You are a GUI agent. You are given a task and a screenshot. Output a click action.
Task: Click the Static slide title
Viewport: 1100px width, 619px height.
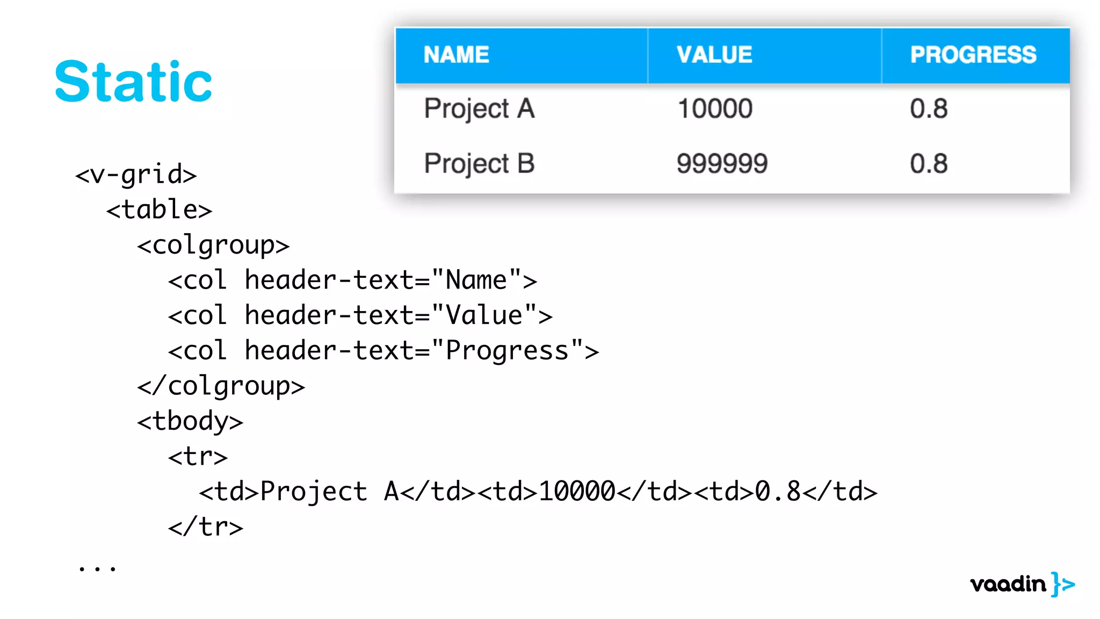pyautogui.click(x=133, y=82)
